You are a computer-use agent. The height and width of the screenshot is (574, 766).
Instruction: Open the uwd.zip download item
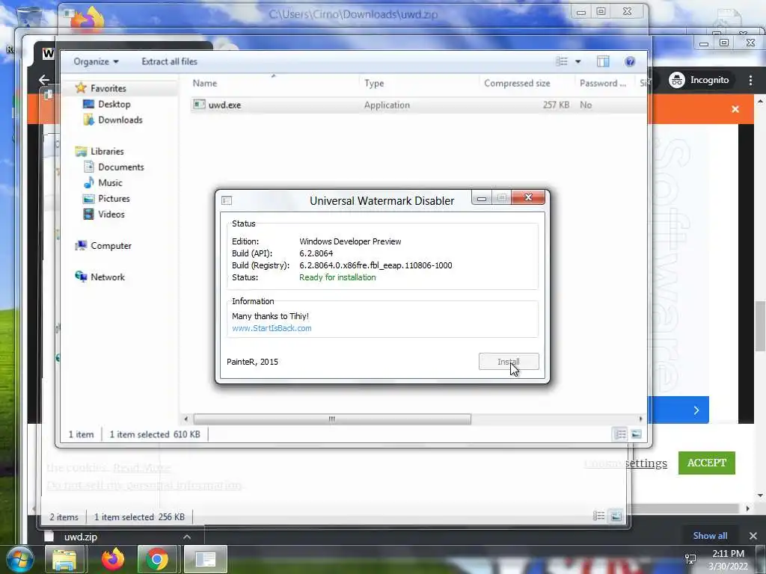click(x=81, y=537)
